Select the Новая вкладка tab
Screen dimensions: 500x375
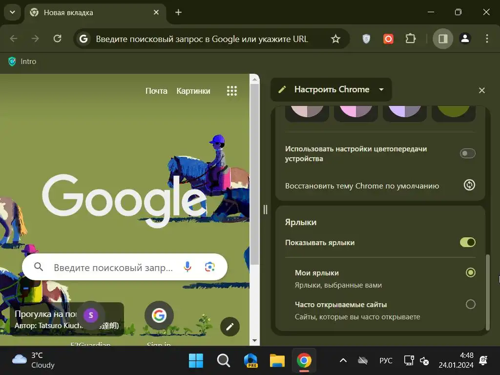coord(95,13)
